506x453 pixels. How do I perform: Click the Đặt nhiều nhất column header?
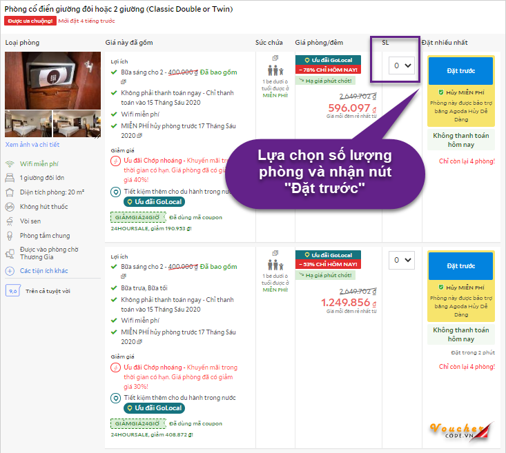[445, 43]
